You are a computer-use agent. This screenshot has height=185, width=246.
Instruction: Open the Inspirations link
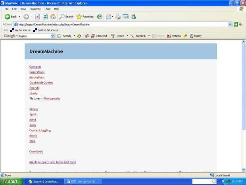[x=37, y=72]
